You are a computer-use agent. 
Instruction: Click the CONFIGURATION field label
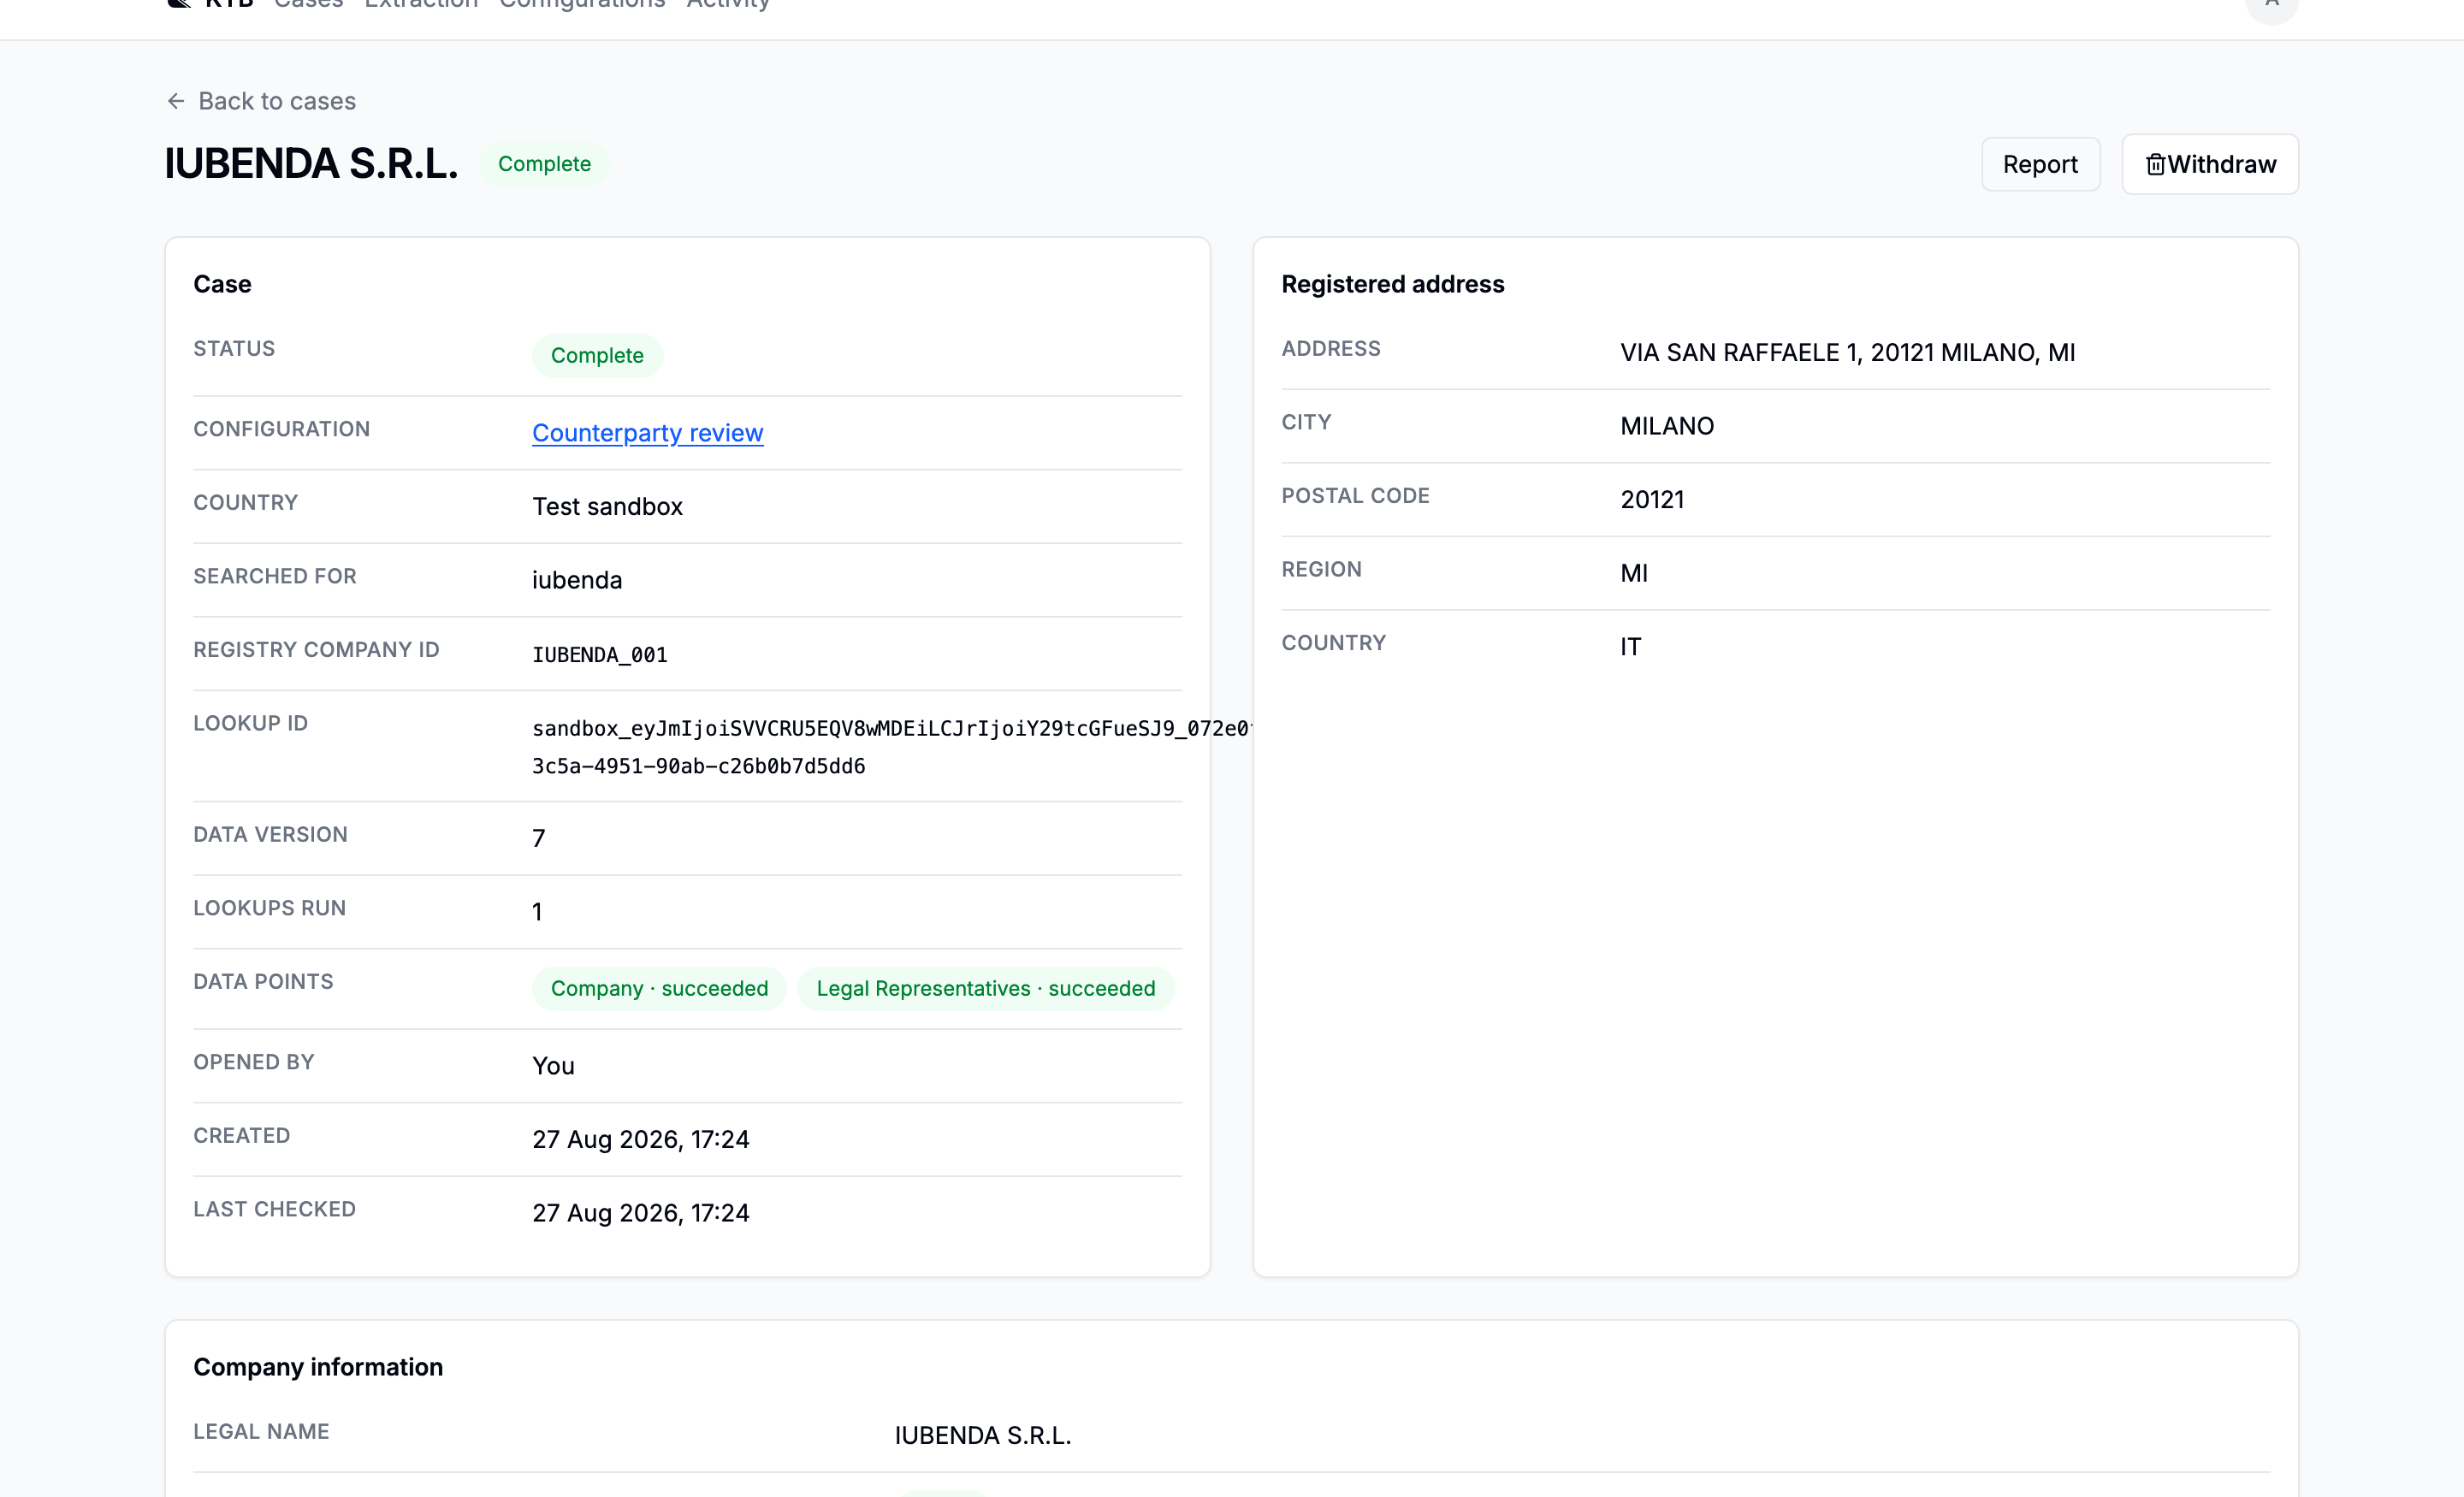tap(282, 429)
